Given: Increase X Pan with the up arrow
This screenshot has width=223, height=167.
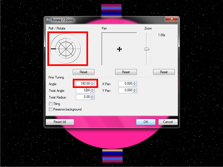Looking at the screenshot, I should [135, 82].
